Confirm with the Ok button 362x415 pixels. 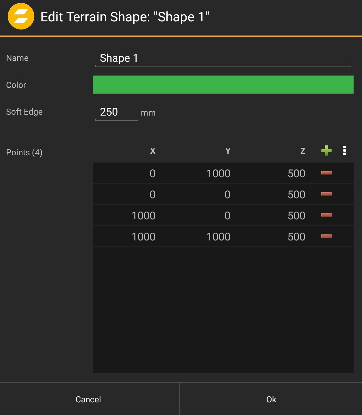[271, 399]
